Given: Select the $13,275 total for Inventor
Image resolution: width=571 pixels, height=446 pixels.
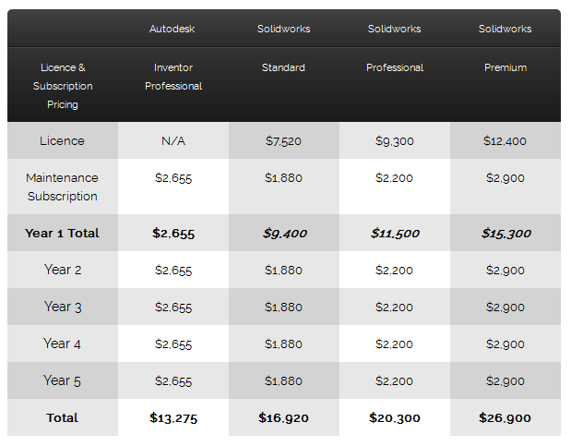Looking at the screenshot, I should pyautogui.click(x=173, y=418).
